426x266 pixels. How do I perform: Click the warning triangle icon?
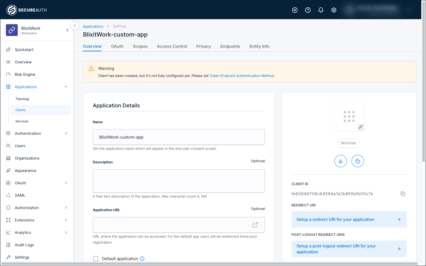92,68
